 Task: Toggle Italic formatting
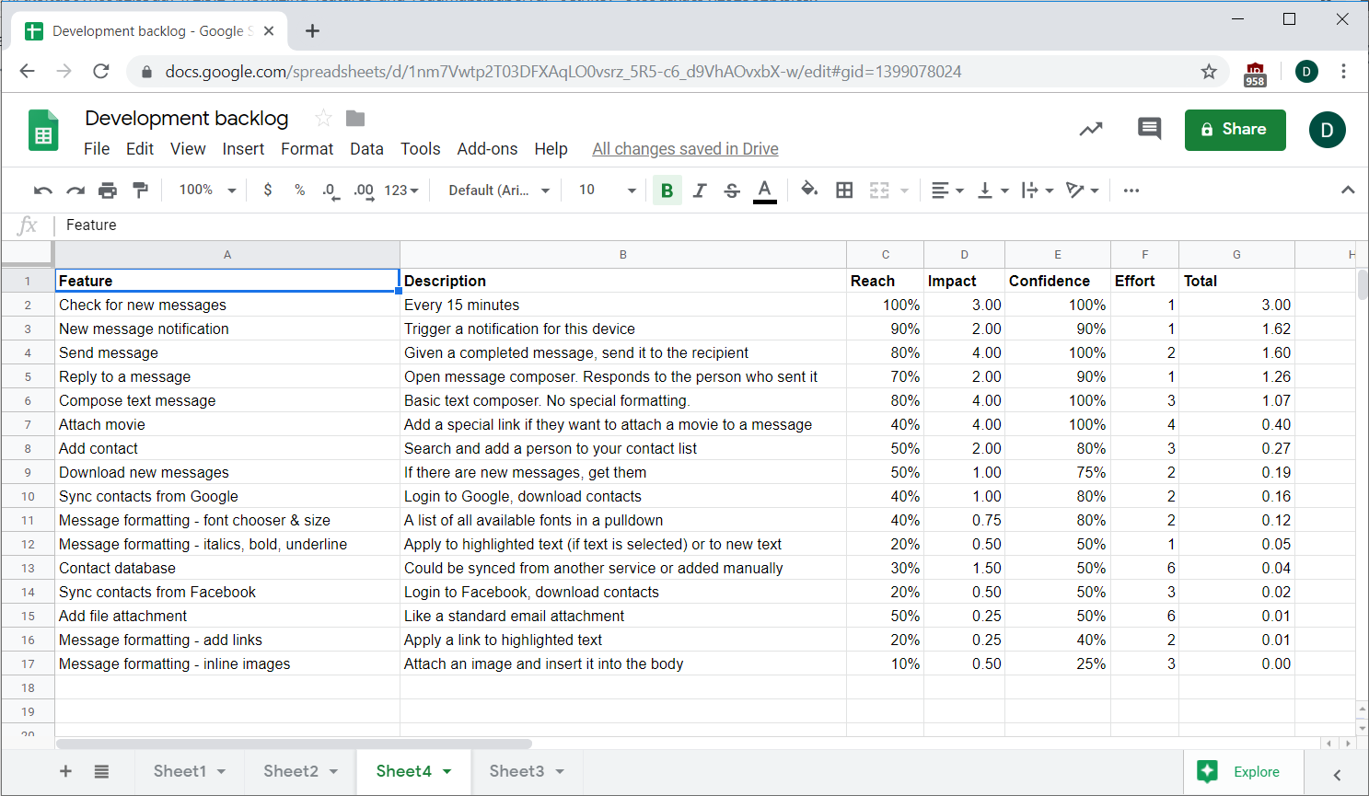[x=700, y=190]
